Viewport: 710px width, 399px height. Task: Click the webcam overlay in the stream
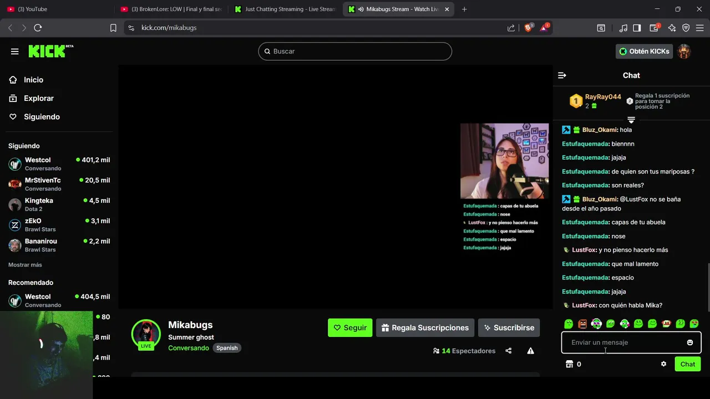point(504,161)
